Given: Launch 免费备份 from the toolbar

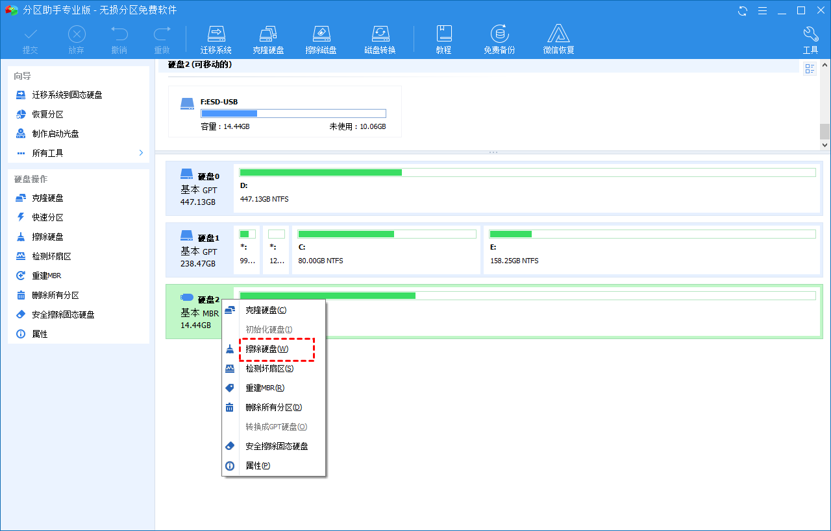Looking at the screenshot, I should (x=499, y=40).
